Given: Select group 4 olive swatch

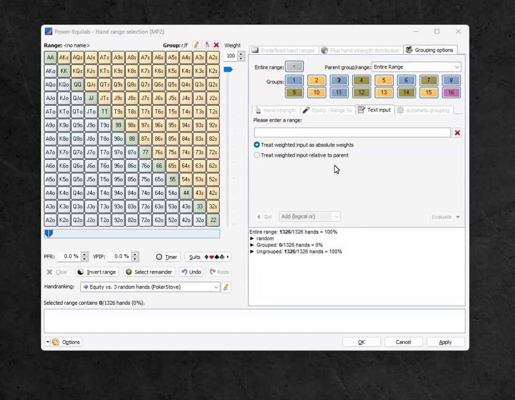Looking at the screenshot, I should click(x=362, y=80).
